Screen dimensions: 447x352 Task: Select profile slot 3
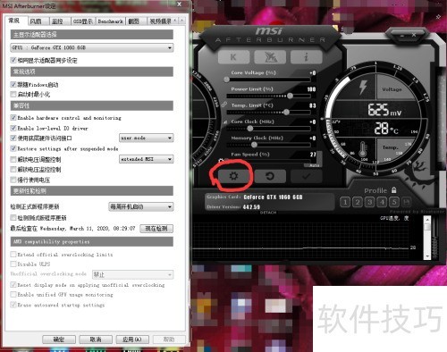click(369, 202)
